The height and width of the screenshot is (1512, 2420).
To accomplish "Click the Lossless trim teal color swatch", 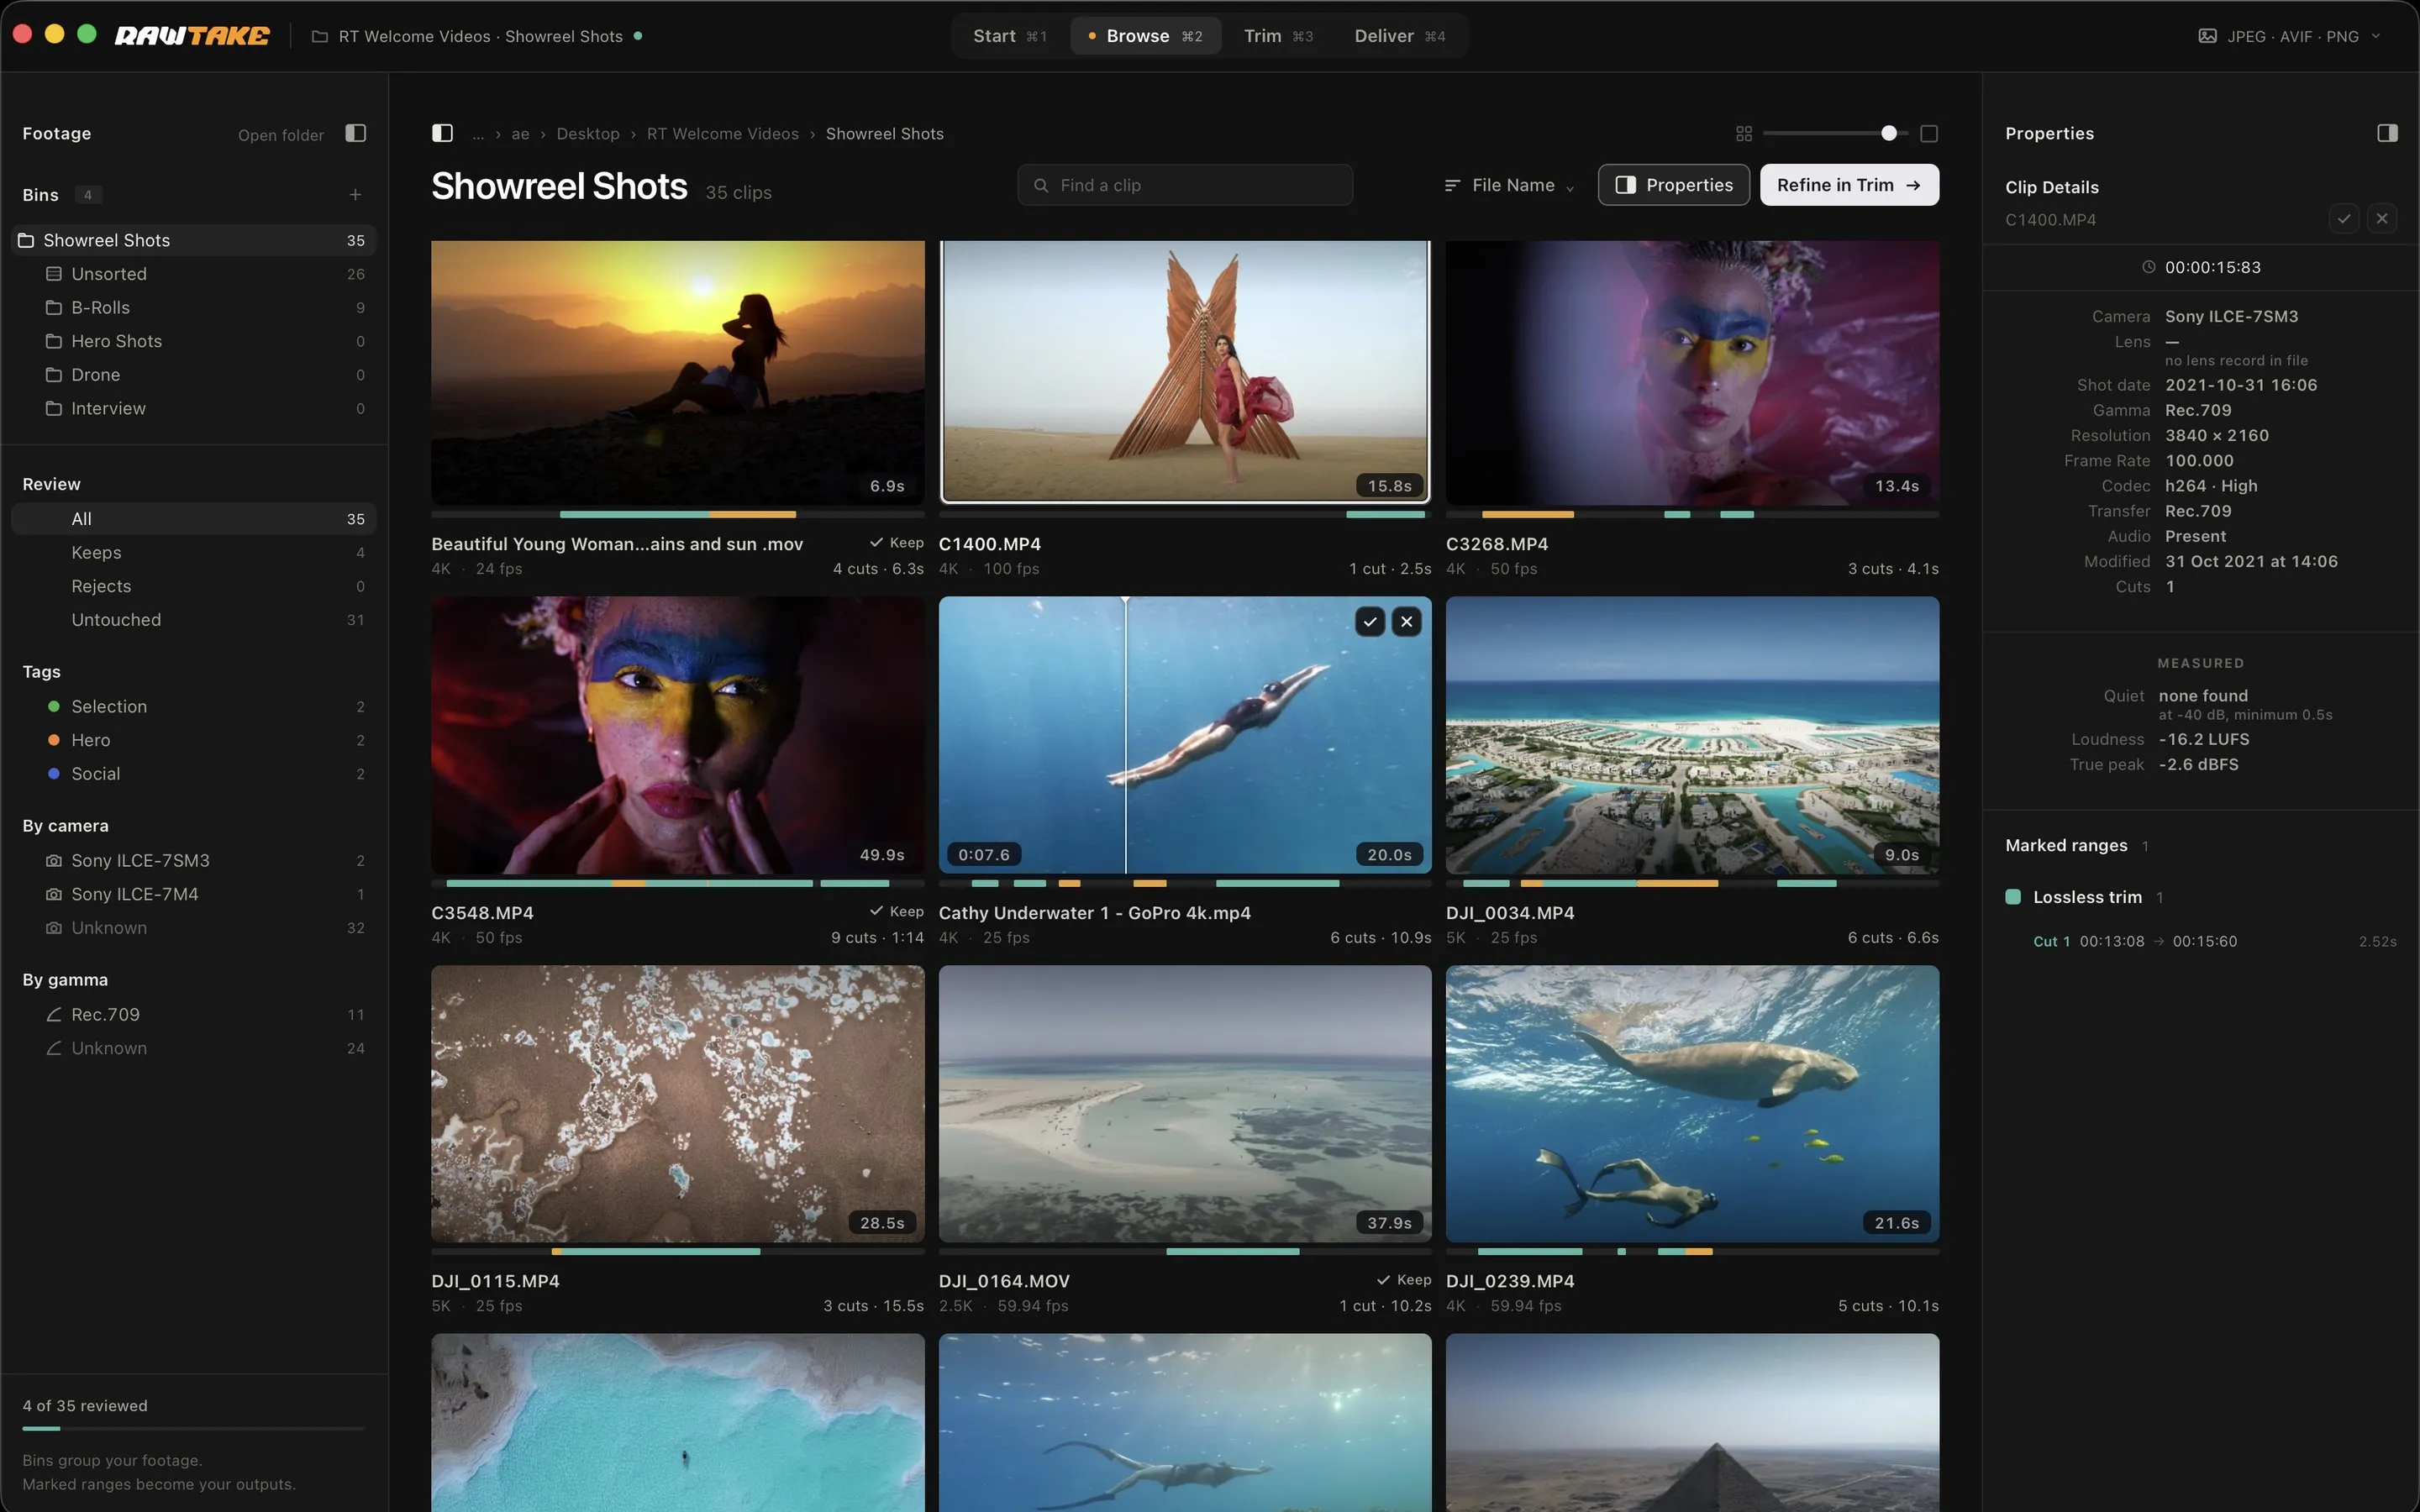I will pyautogui.click(x=2013, y=897).
